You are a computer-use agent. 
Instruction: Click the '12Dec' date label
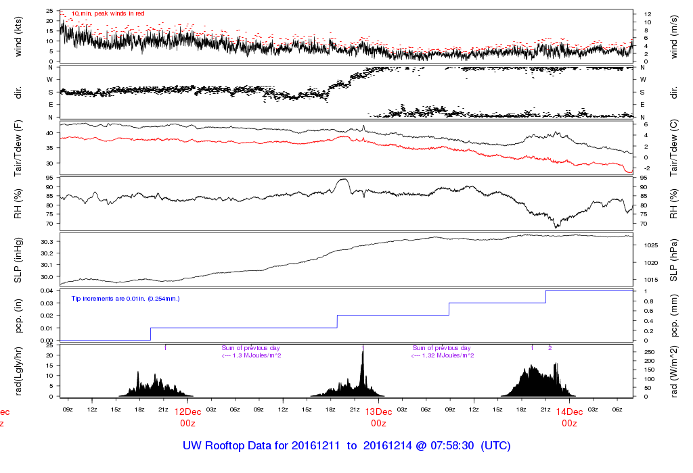coord(187,412)
